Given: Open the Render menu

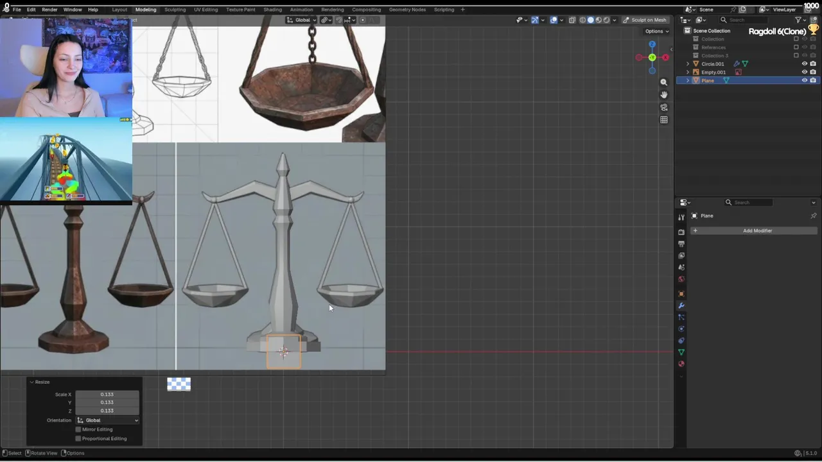Looking at the screenshot, I should (49, 10).
